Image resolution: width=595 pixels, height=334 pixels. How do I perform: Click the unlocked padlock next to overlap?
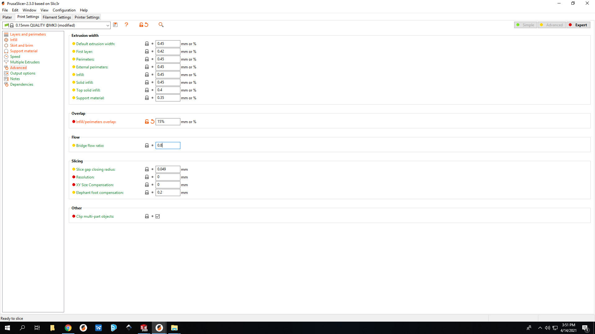(147, 122)
